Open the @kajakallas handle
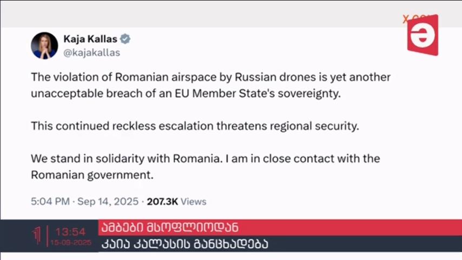Viewport: 462px width, 260px height. [x=91, y=53]
